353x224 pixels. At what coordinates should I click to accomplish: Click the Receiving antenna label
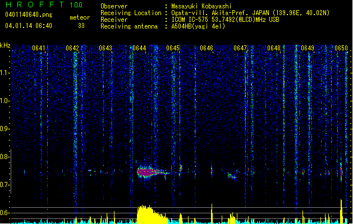point(129,26)
